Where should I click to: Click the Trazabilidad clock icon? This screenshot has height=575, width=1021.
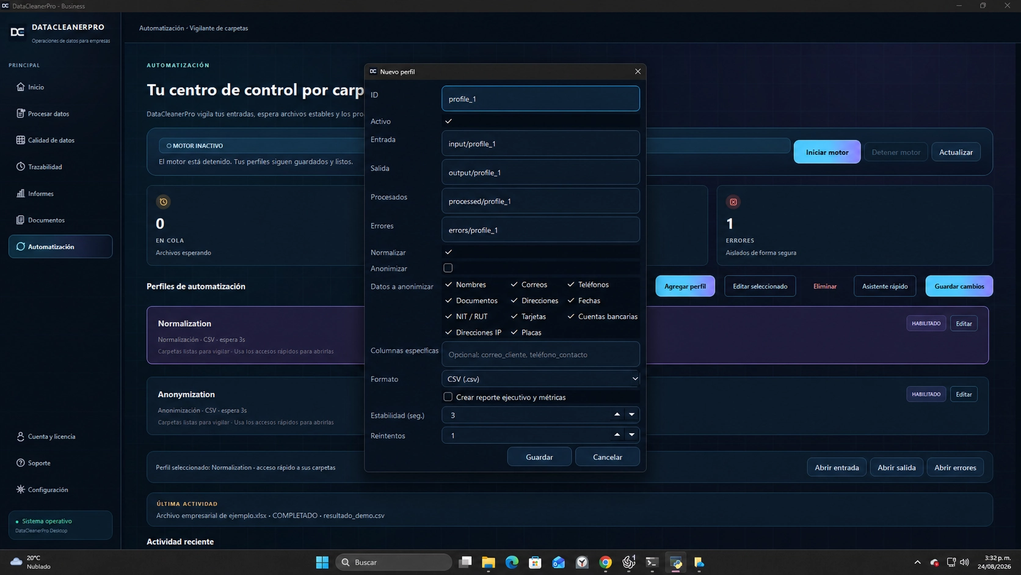point(21,167)
